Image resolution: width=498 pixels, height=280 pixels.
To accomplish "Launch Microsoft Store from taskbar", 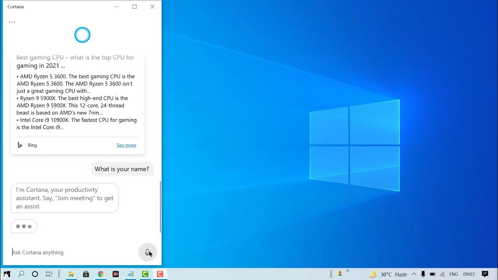I will coord(86,274).
